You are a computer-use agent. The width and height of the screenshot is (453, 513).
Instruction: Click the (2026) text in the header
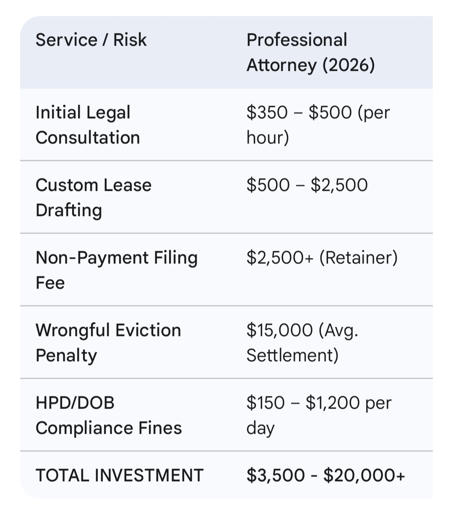click(349, 65)
